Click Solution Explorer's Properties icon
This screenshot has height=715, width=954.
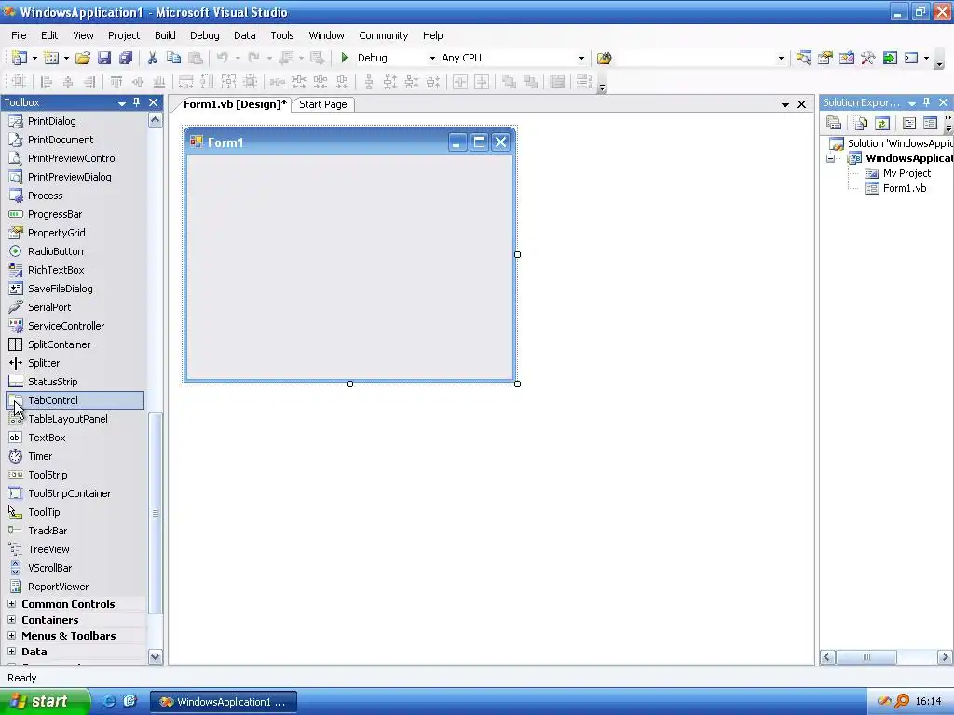[x=834, y=124]
